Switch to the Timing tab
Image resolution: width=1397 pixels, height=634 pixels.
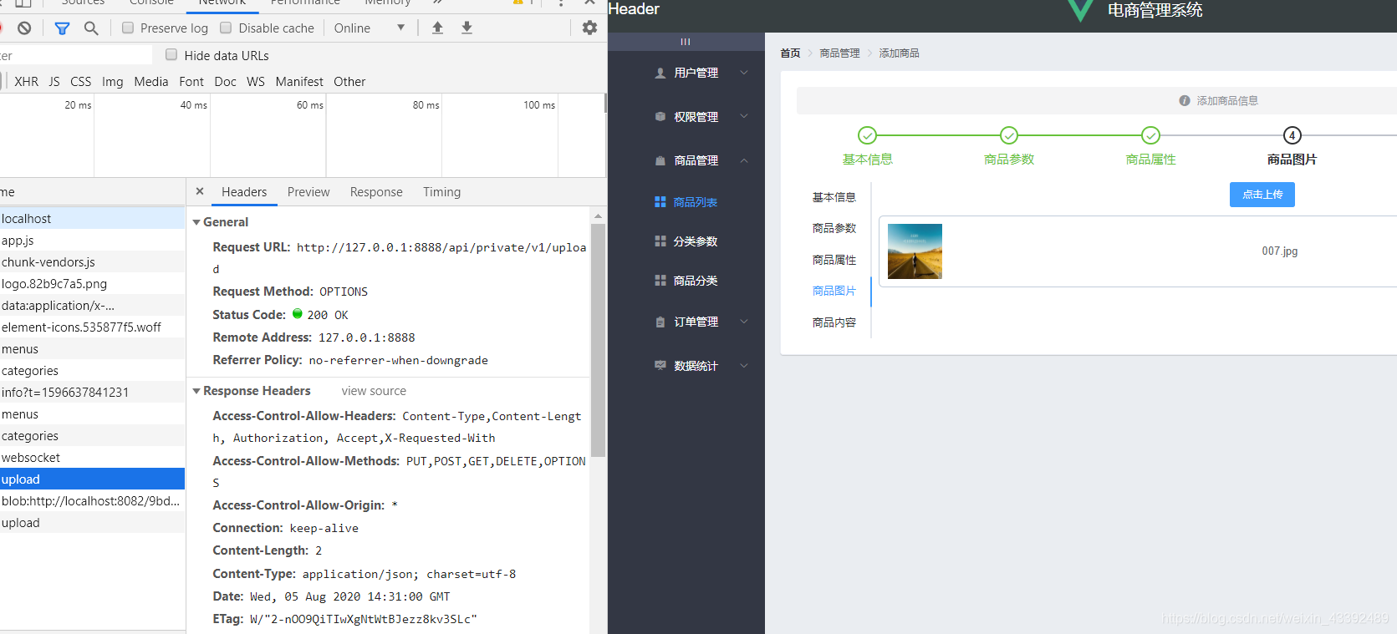click(x=441, y=192)
